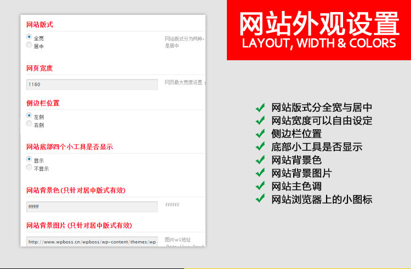Select 不显示 for footer widgets
The height and width of the screenshot is (269, 411).
[29, 168]
